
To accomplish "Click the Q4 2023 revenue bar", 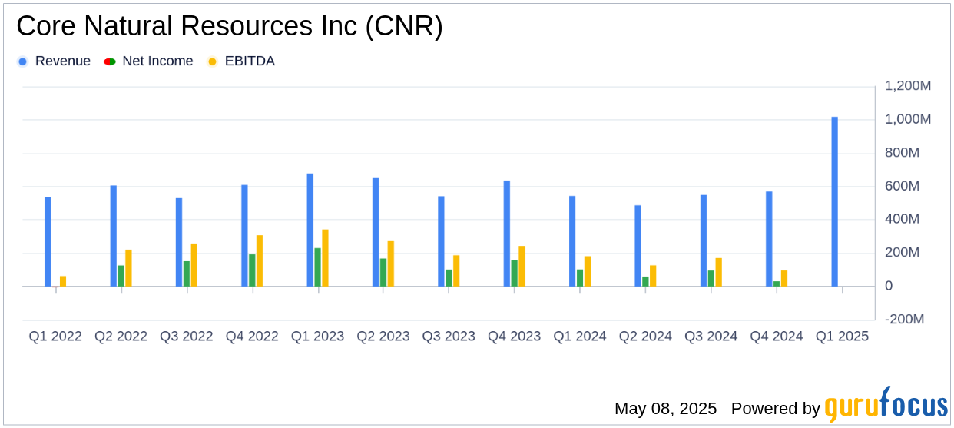I will coord(507,234).
